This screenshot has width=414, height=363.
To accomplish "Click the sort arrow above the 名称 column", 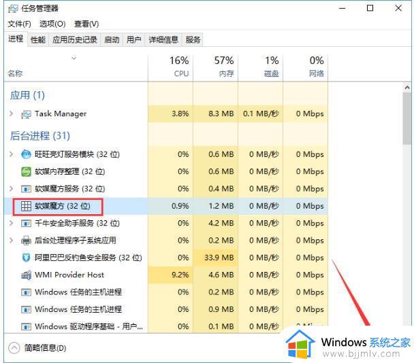I will click(x=74, y=58).
